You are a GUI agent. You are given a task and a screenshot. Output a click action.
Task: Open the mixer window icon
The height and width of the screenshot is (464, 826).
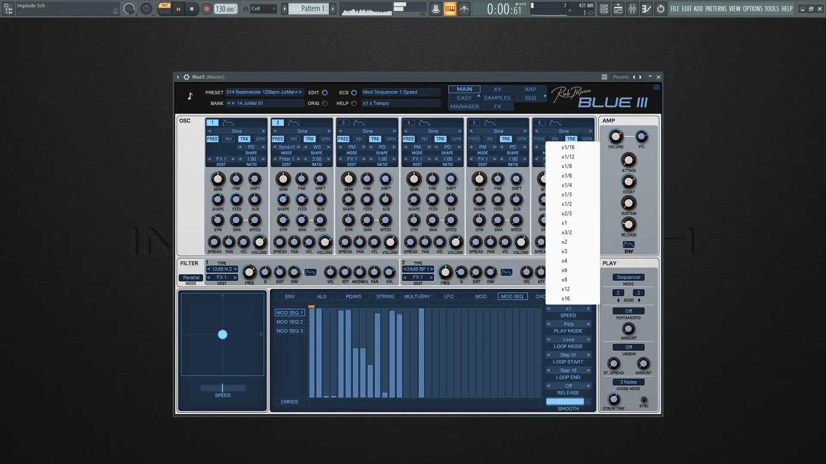pos(632,9)
